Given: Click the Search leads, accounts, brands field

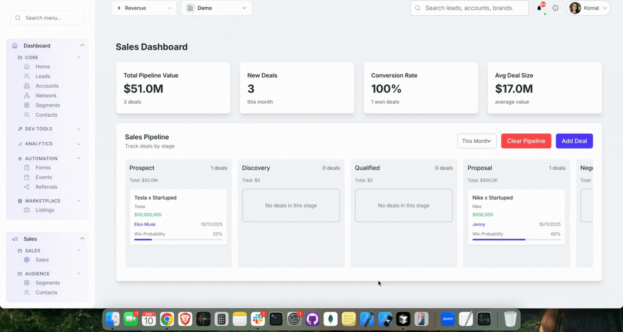Looking at the screenshot, I should click(x=469, y=8).
